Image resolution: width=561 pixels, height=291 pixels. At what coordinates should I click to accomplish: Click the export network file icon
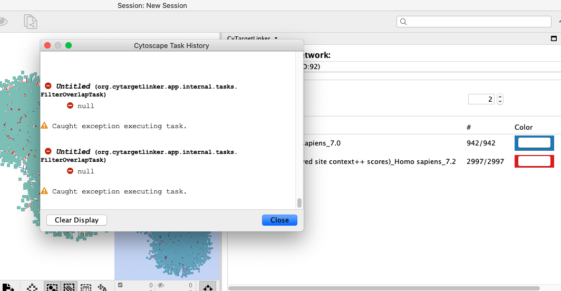click(8, 287)
